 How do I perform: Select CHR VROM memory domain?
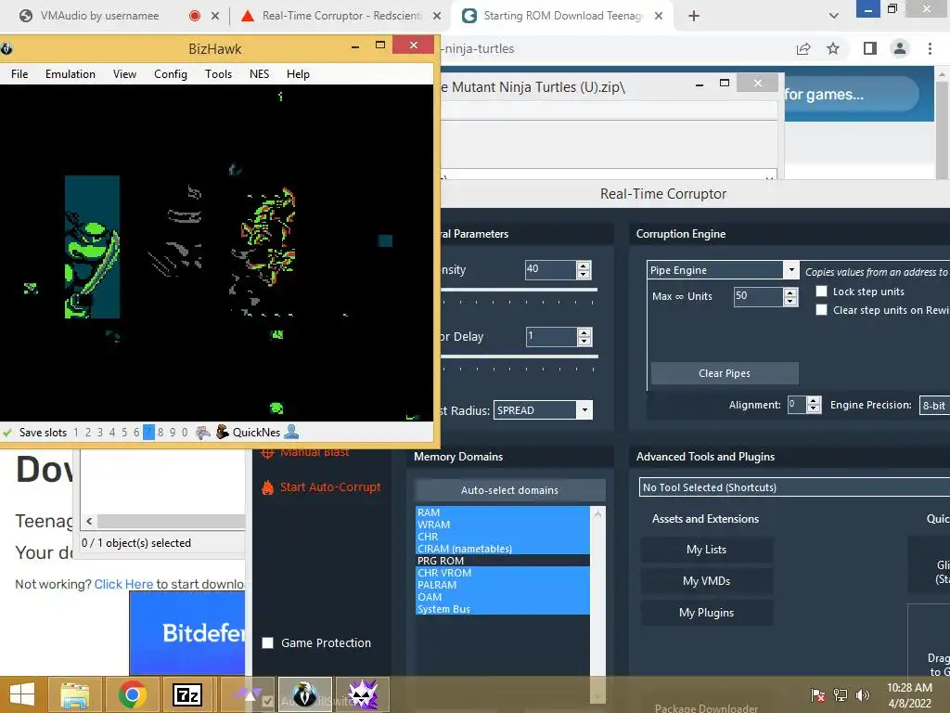502,573
